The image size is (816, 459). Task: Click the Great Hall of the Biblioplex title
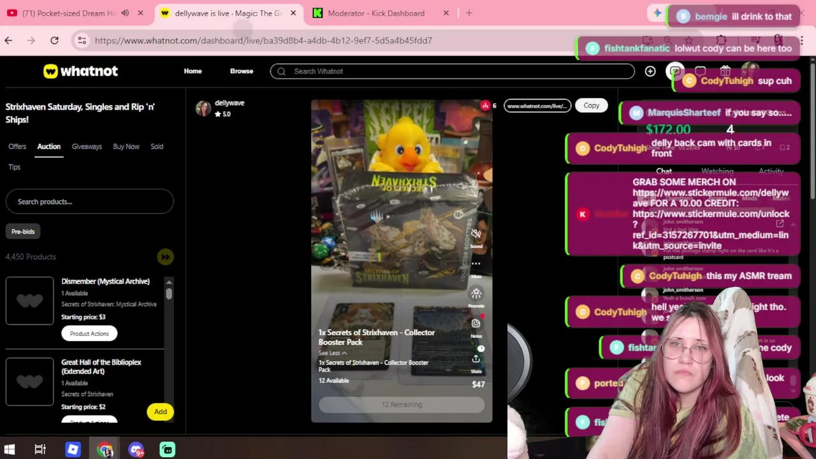point(101,367)
